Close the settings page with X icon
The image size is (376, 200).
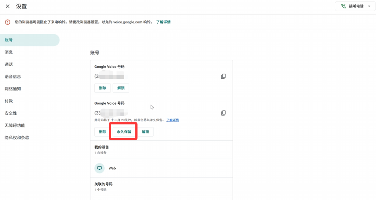[x=8, y=6]
